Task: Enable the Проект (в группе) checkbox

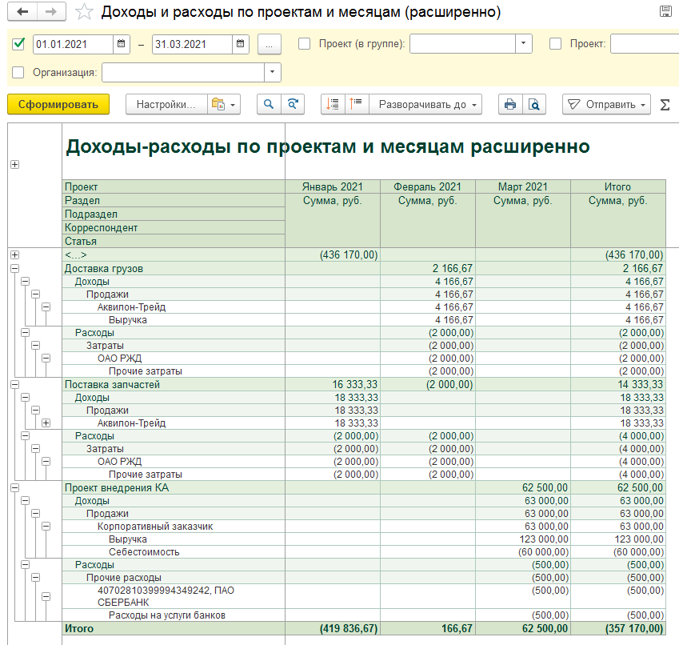Action: point(305,44)
